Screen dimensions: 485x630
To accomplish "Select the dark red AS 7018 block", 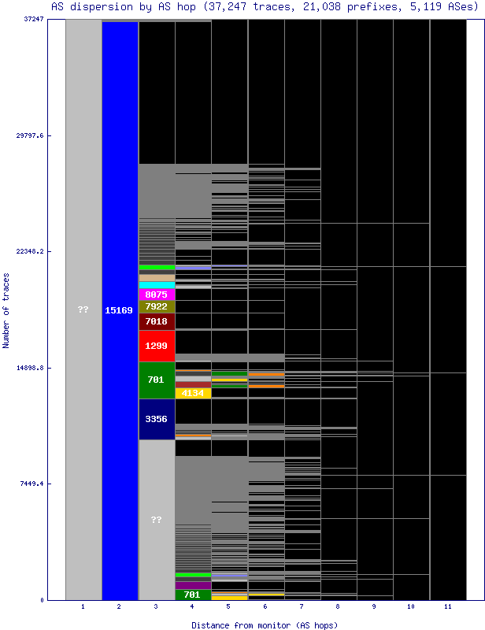I will 156,321.
